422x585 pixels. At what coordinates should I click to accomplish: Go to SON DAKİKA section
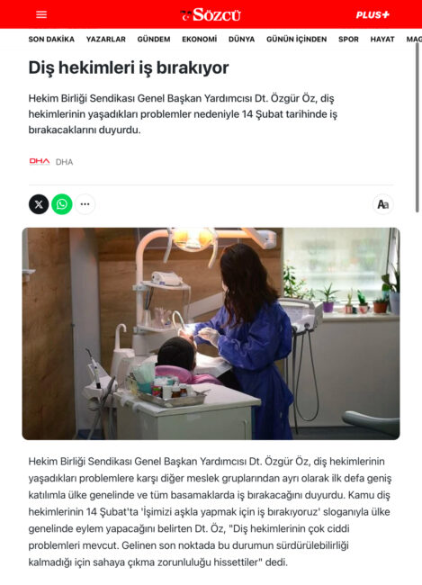(x=51, y=40)
